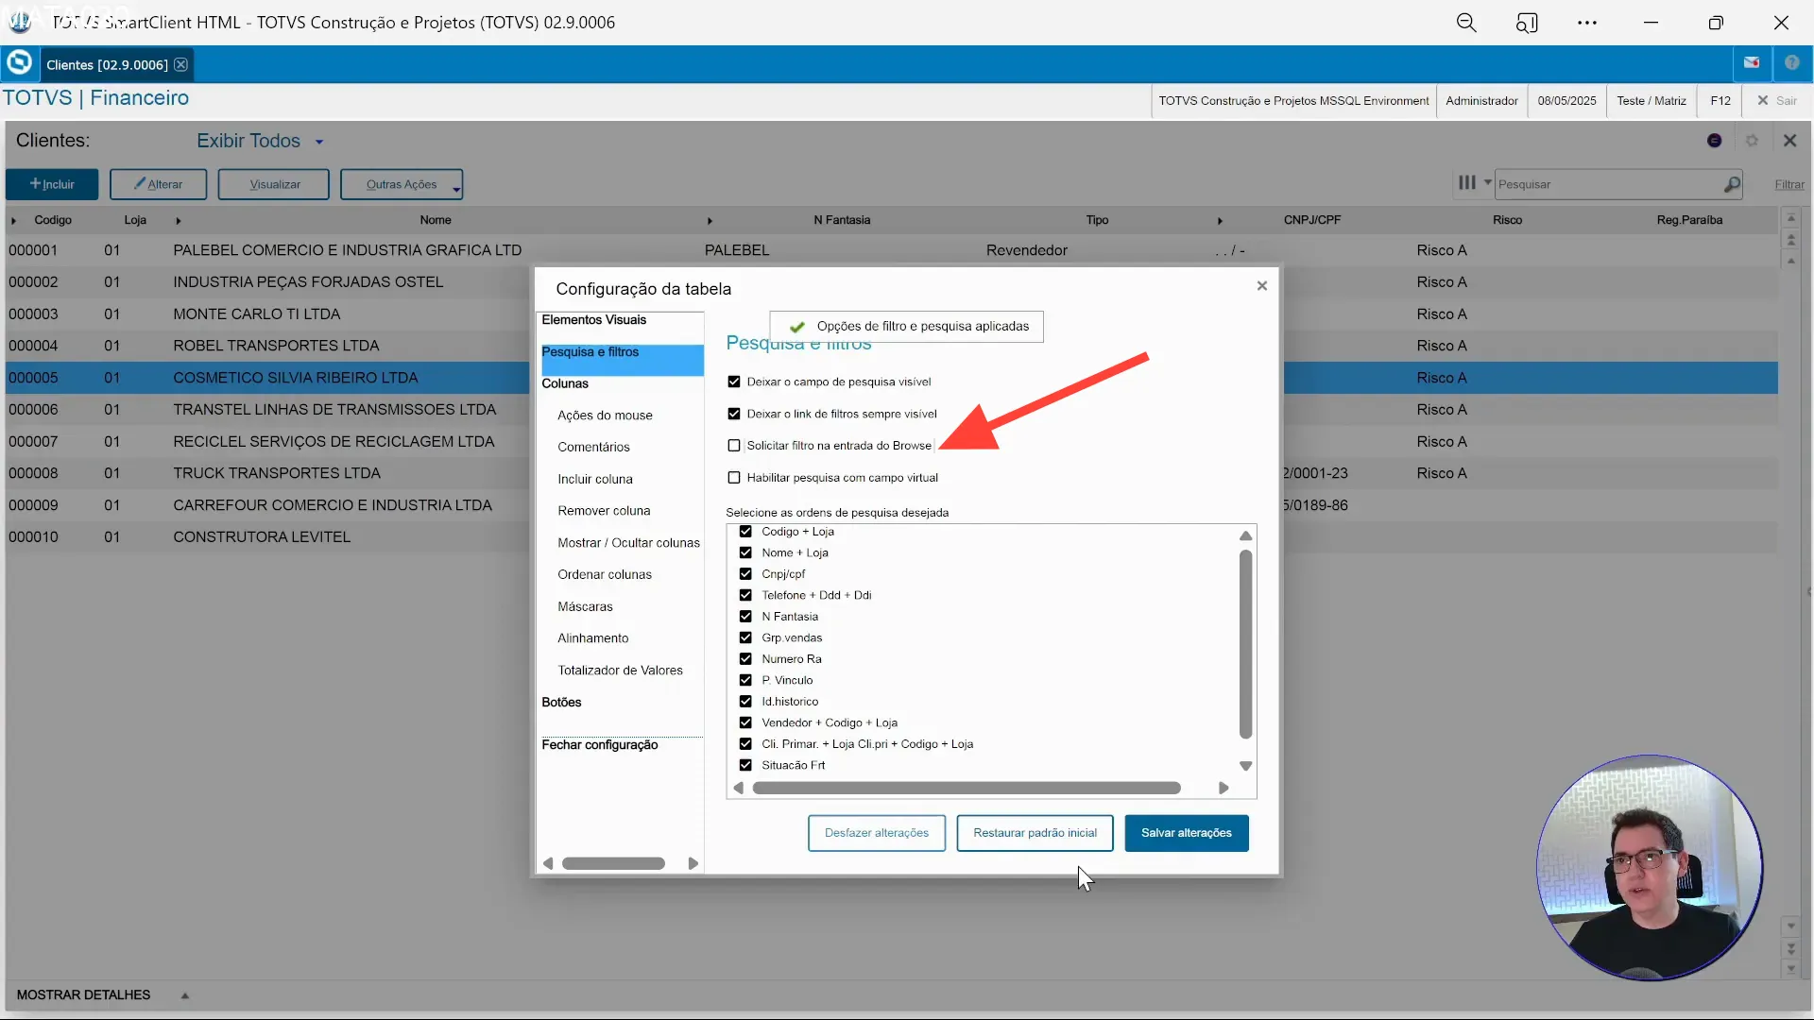Open the Outras Ações dropdown arrow
Viewport: 1814px width, 1020px height.
click(455, 189)
